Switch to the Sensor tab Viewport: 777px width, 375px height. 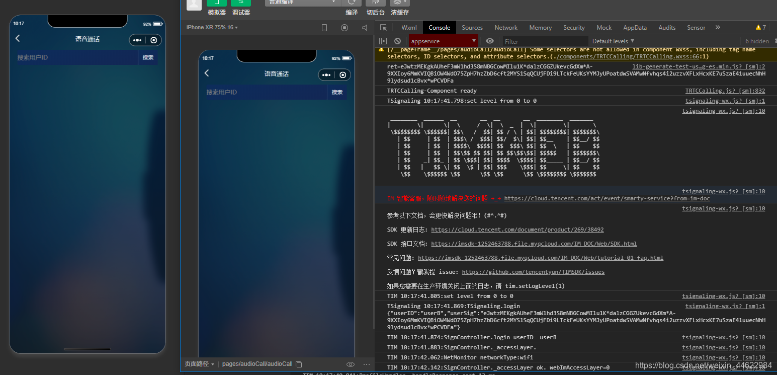pyautogui.click(x=696, y=28)
